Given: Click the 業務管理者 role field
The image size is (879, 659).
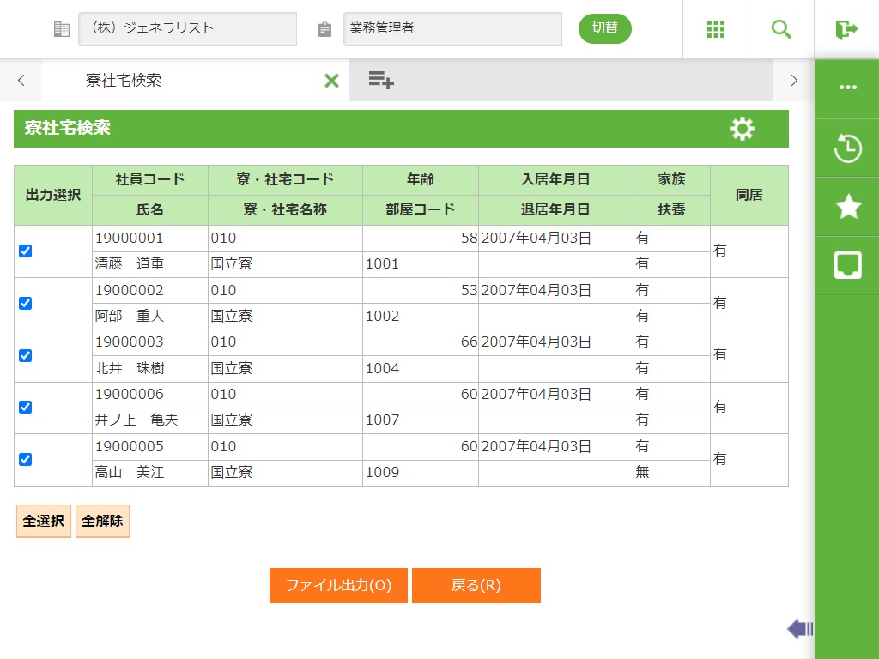Looking at the screenshot, I should 452,29.
